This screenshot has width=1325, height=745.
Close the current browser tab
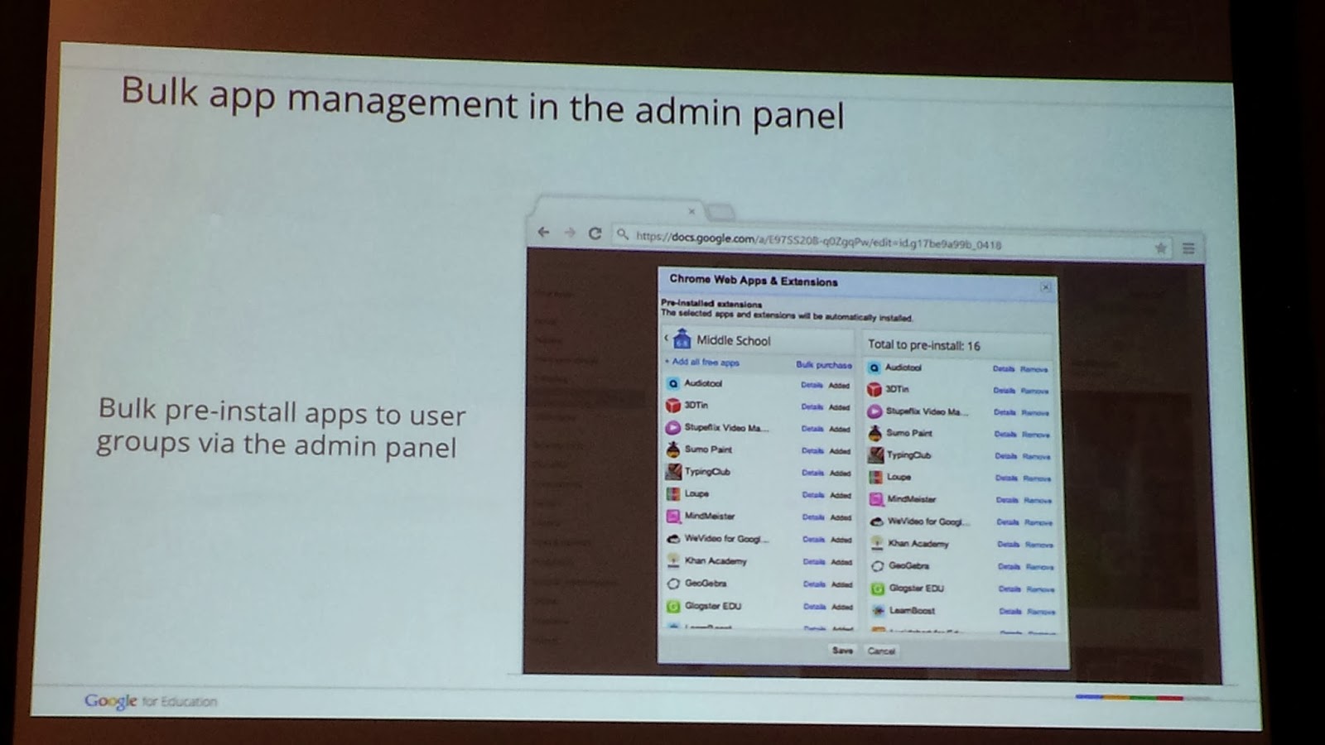point(691,211)
